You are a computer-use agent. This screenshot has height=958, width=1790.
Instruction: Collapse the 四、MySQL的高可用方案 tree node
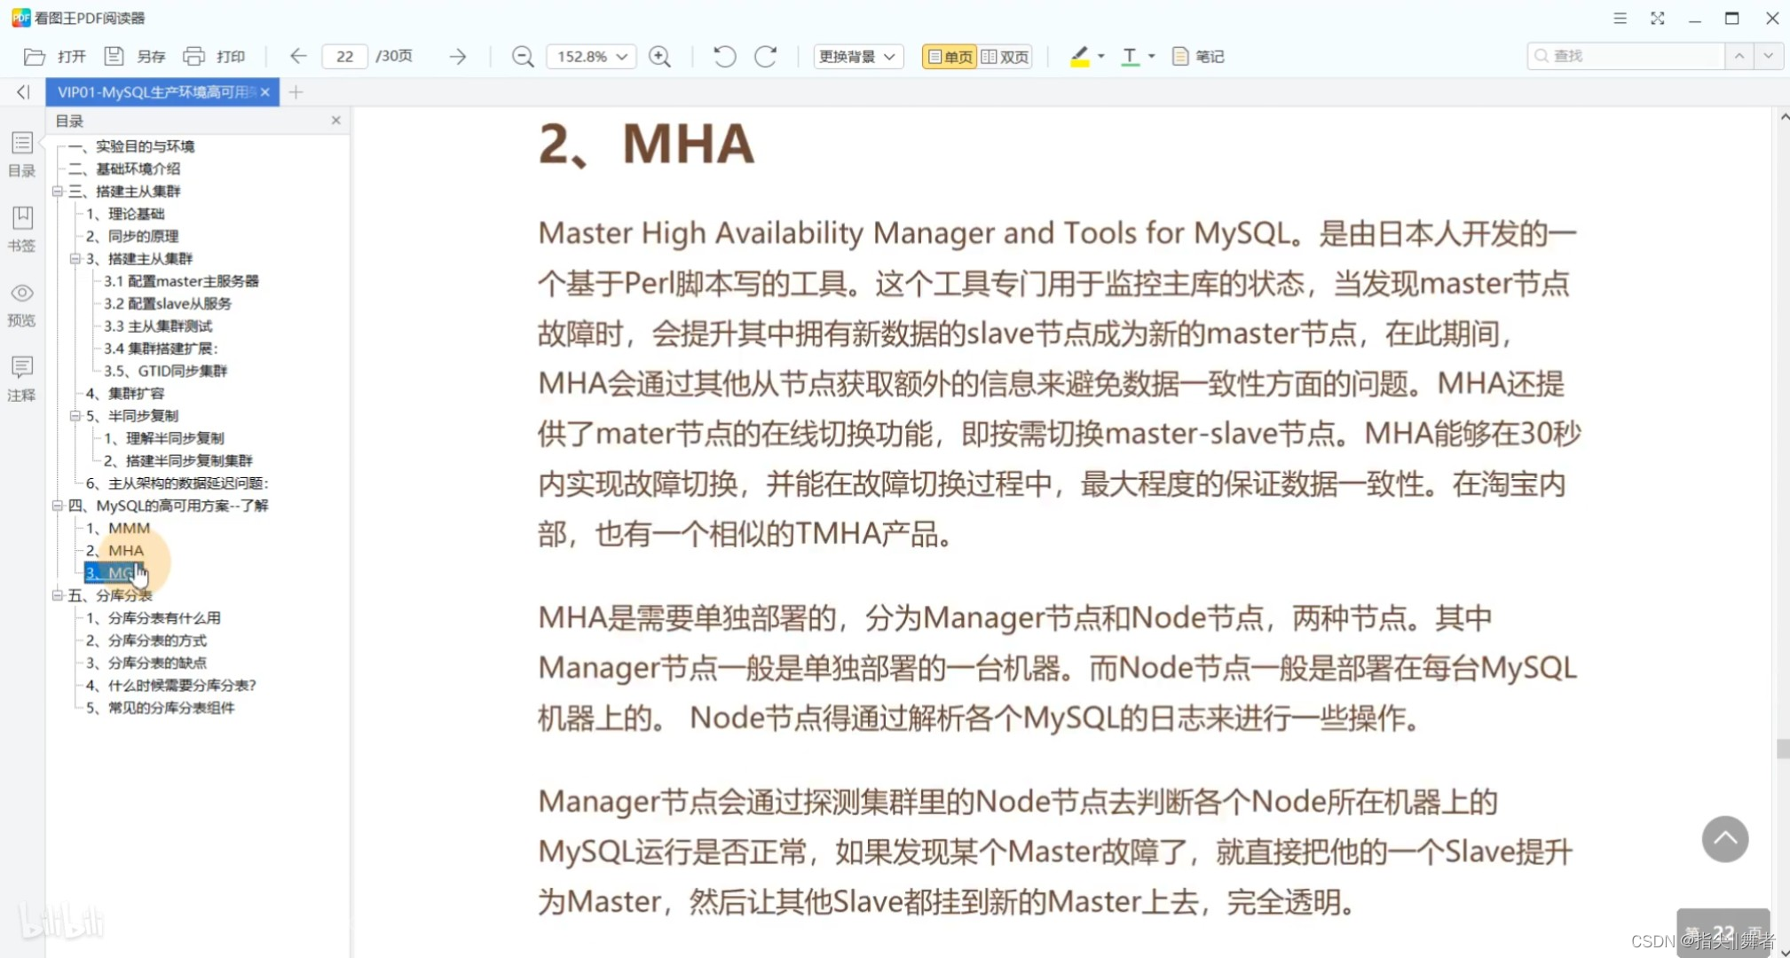point(58,505)
